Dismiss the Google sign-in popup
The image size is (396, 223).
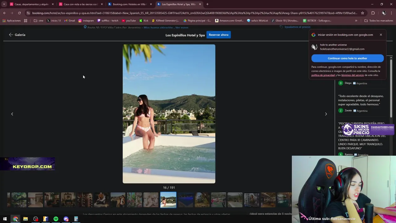point(381,35)
